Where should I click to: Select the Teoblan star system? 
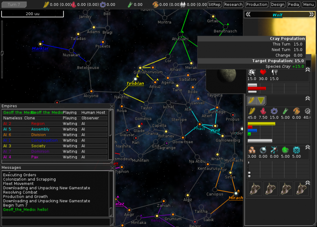pyautogui.click(x=136, y=78)
